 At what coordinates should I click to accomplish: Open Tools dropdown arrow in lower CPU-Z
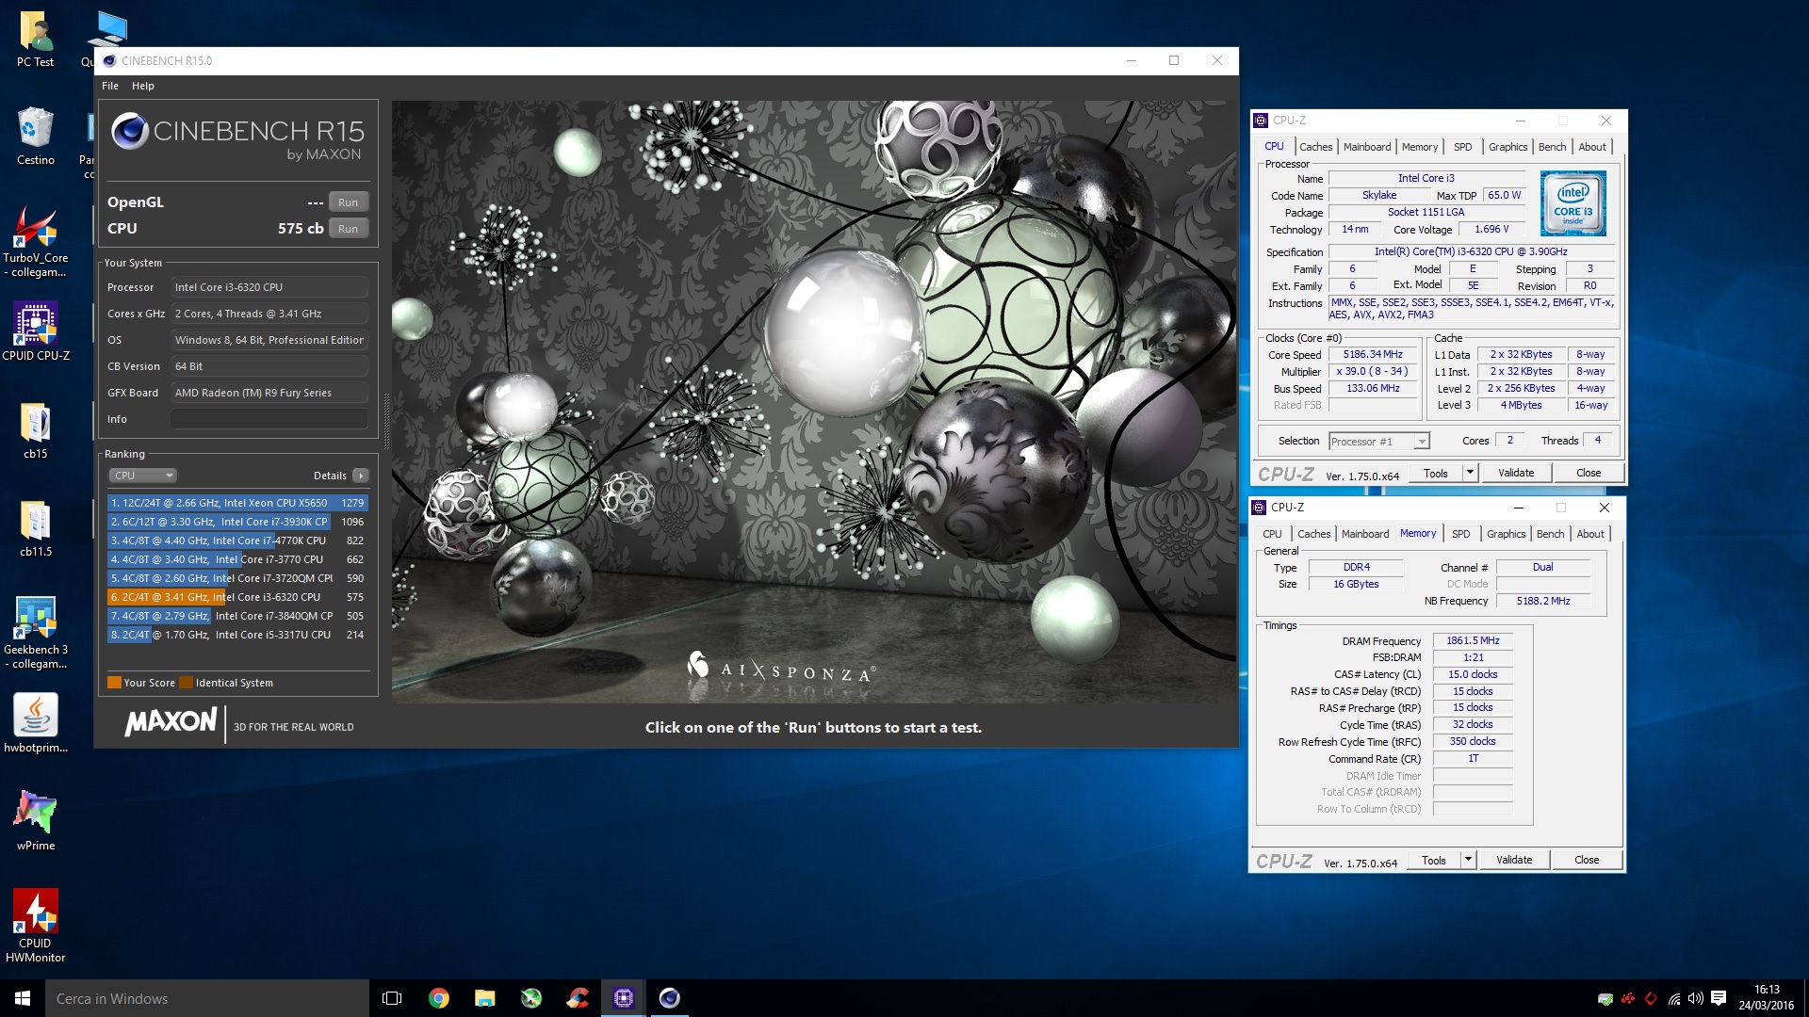click(1468, 860)
